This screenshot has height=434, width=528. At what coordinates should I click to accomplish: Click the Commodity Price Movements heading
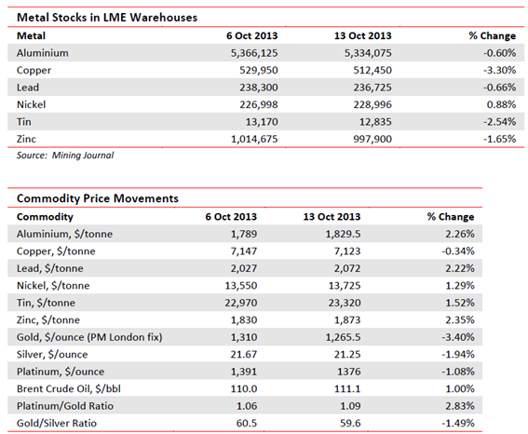click(x=98, y=198)
